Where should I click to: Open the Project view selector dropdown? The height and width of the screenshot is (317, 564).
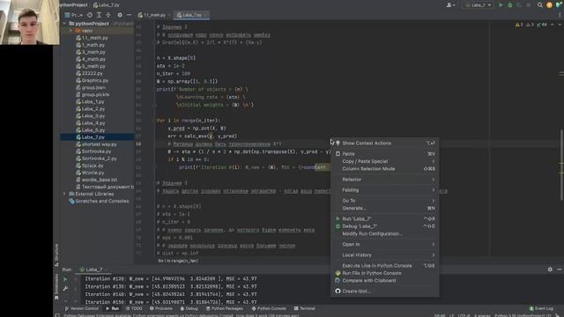[x=74, y=15]
